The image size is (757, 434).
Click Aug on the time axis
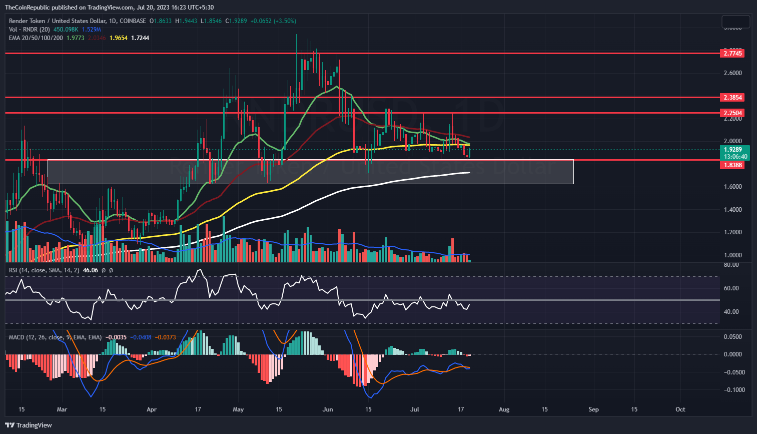click(504, 409)
